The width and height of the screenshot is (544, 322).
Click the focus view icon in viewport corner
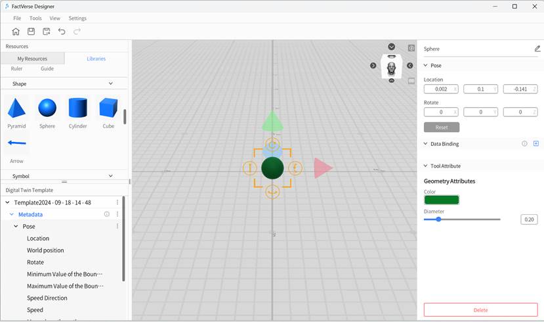(x=411, y=48)
